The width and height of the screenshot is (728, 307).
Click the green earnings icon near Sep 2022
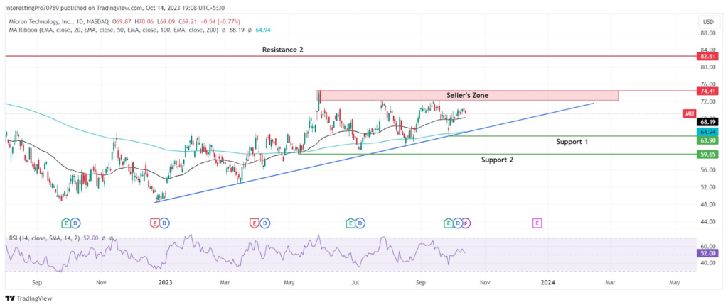tap(68, 223)
